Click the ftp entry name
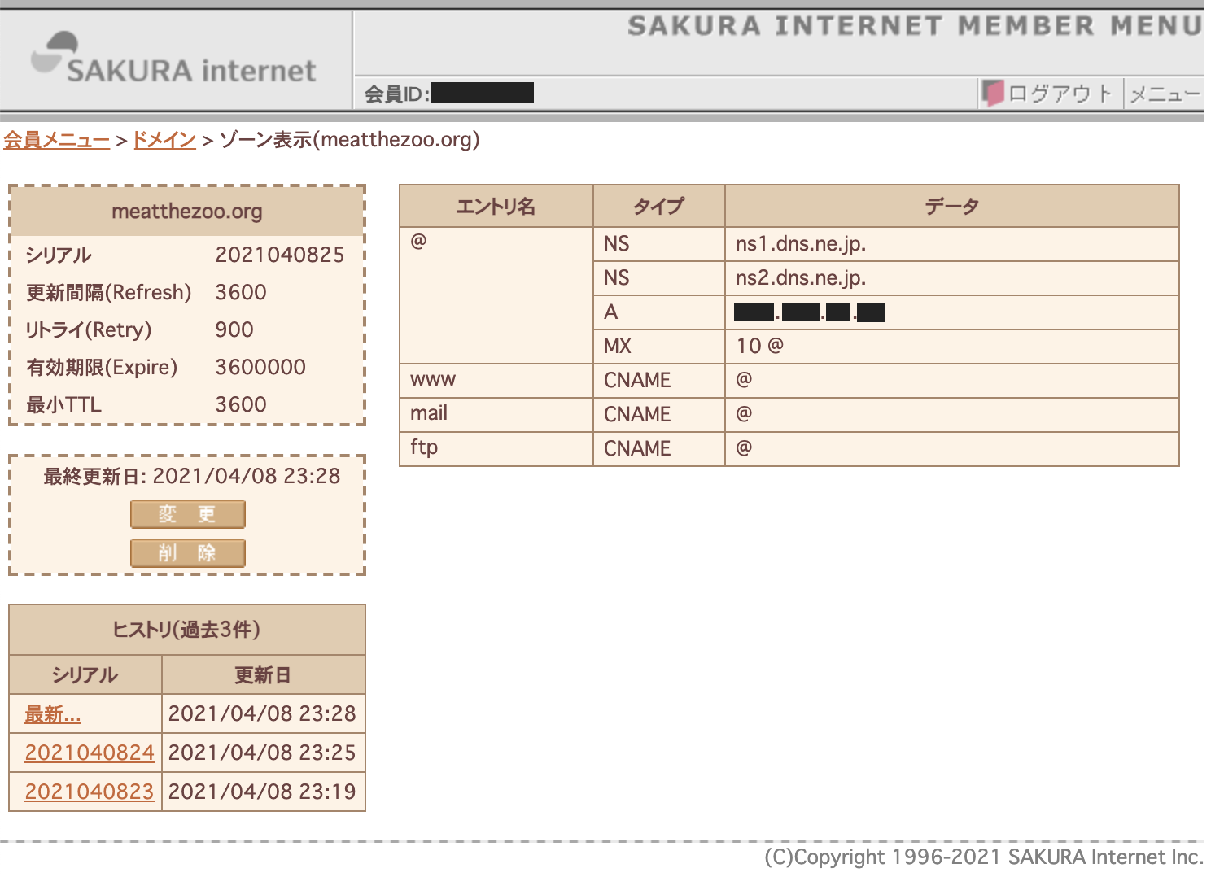The width and height of the screenshot is (1224, 877). [424, 447]
